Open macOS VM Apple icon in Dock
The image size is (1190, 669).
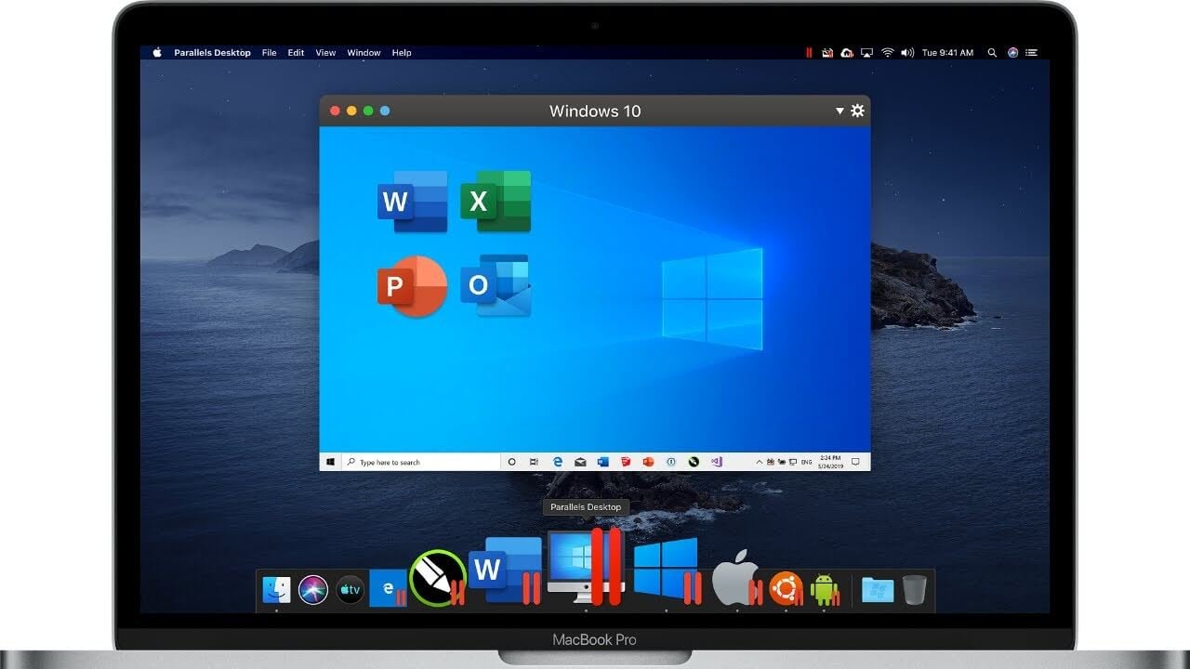click(x=737, y=578)
